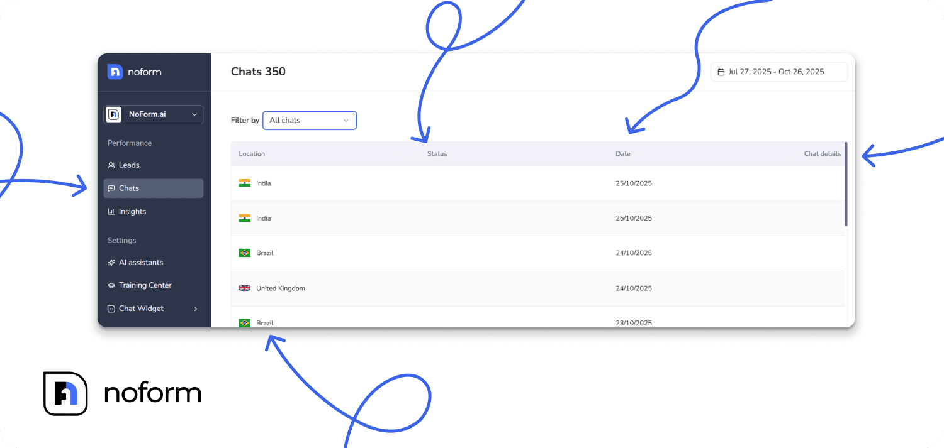Click the Chat Widget icon
The image size is (944, 448).
pos(111,308)
